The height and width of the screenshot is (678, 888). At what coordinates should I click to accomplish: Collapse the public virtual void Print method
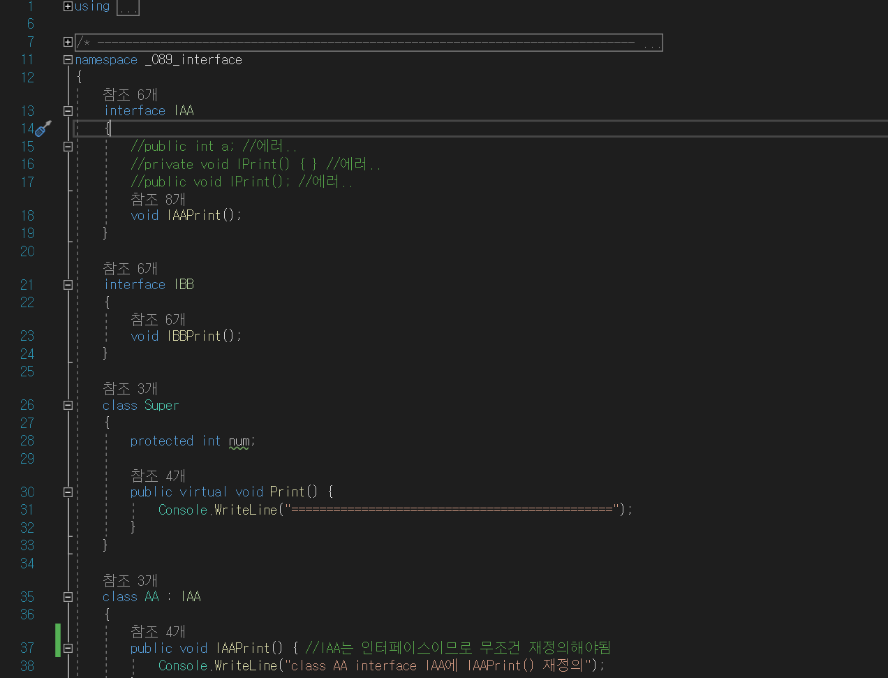point(68,492)
